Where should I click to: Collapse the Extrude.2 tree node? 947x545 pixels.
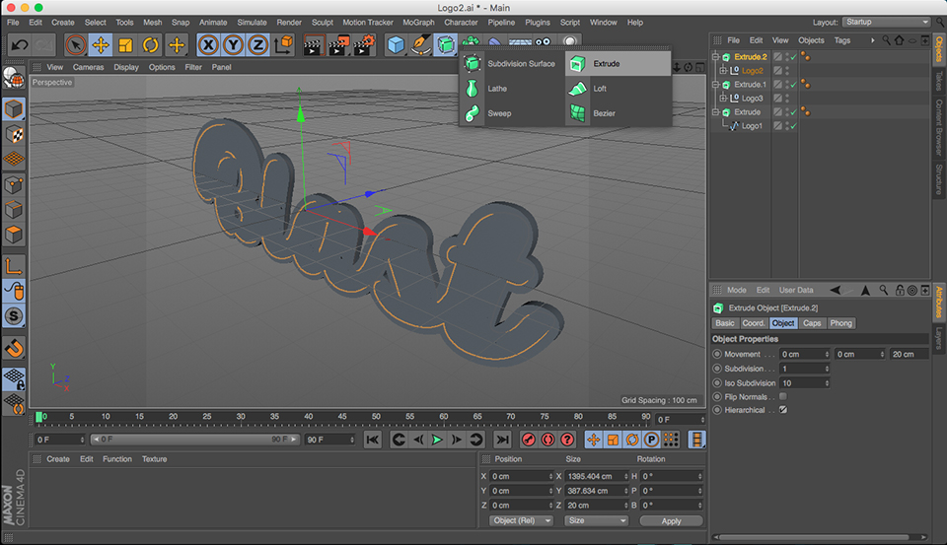coord(716,57)
